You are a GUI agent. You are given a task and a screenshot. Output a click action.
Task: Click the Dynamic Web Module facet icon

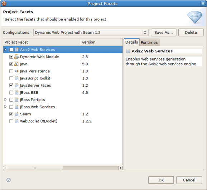(x=16, y=57)
